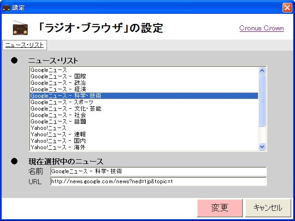
Task: Select Yahoo!ニュース in the list
Action: tap(144, 128)
